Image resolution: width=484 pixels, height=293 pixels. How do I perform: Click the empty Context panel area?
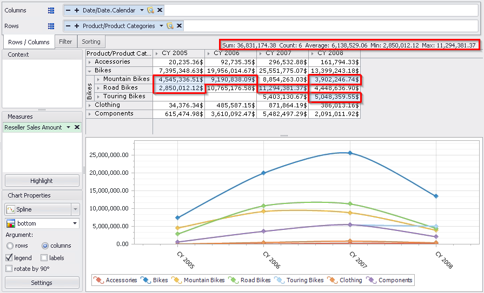coord(42,83)
